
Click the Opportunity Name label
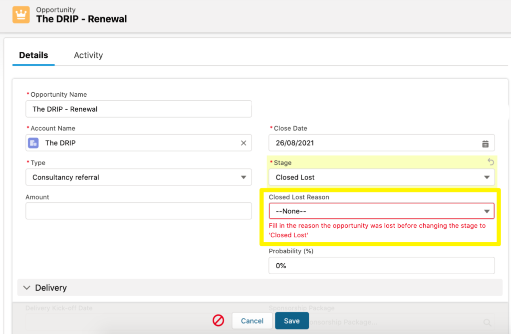pyautogui.click(x=59, y=94)
